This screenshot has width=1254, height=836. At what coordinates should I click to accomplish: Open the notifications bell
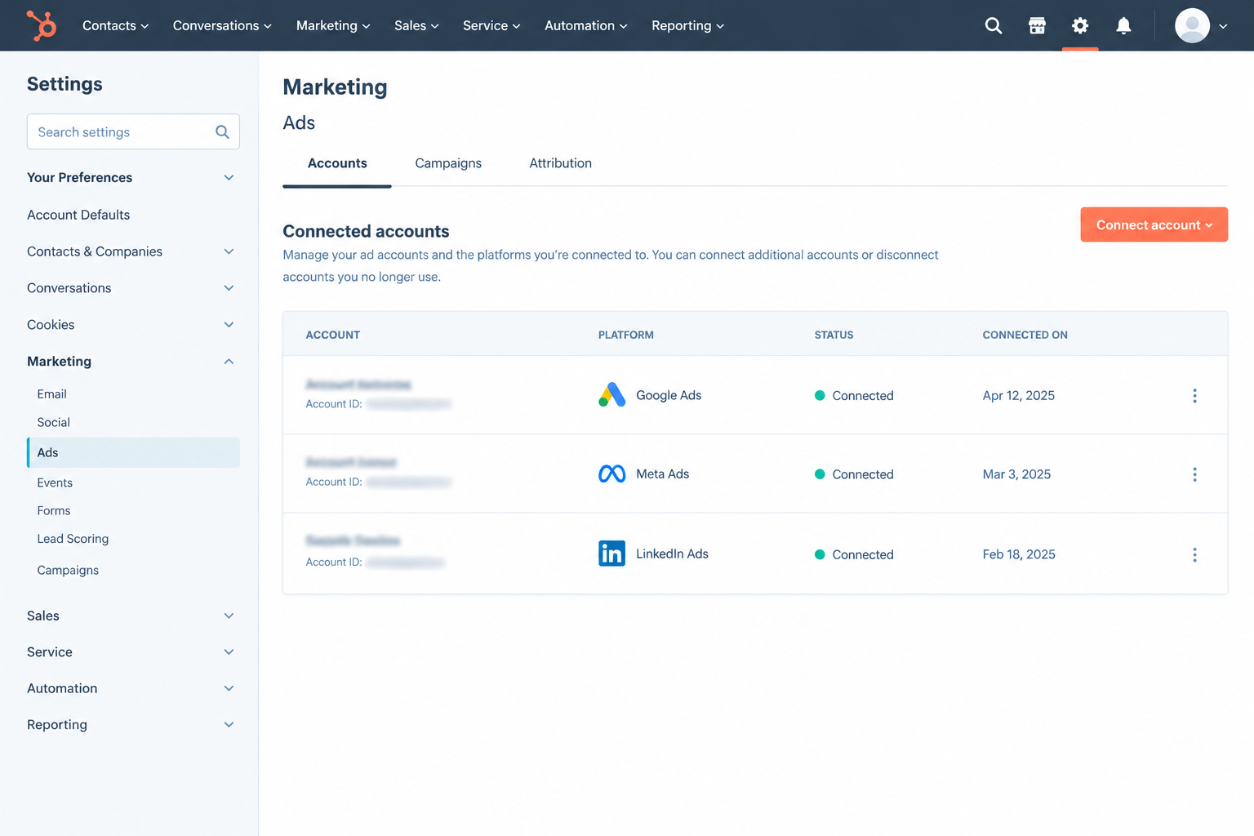[x=1123, y=25]
